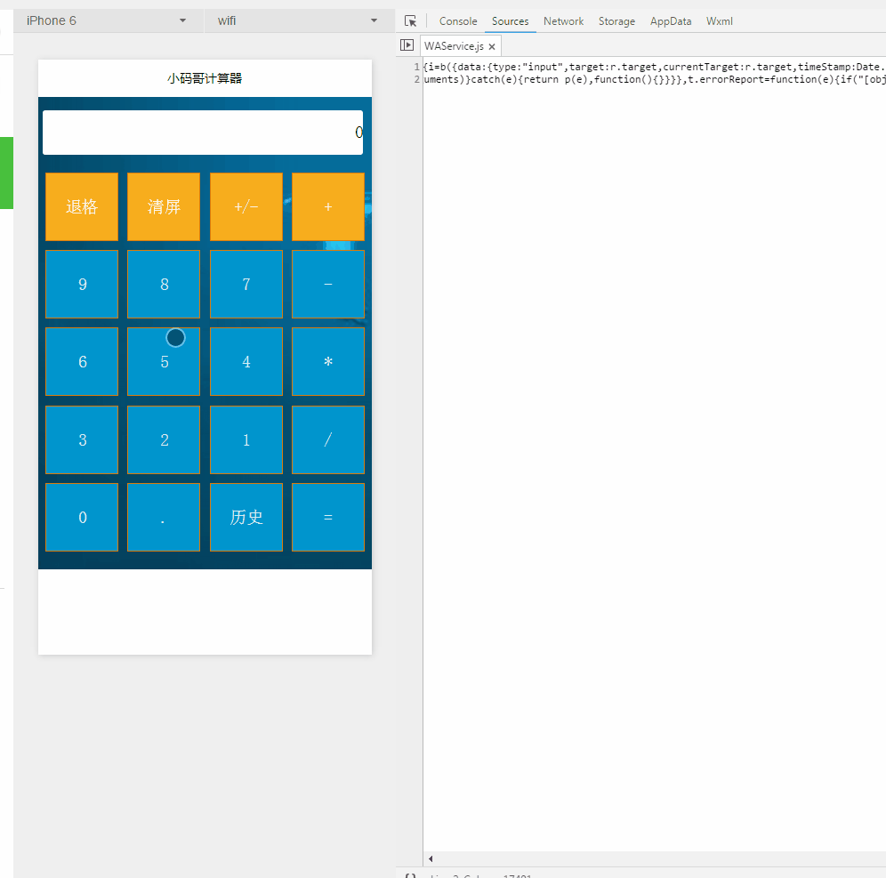This screenshot has height=878, width=886.
Task: Switch to the Network tab
Action: click(x=563, y=21)
